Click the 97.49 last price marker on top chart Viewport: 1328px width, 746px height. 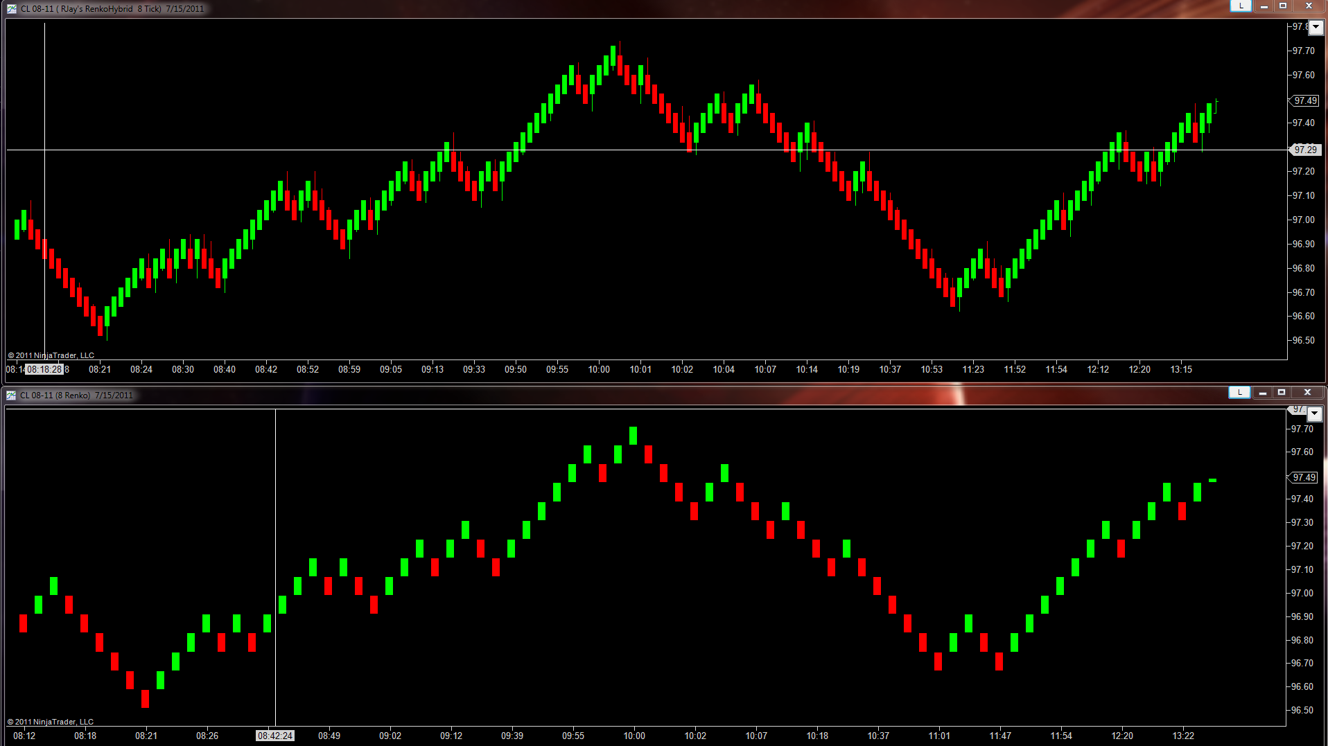pos(1304,101)
